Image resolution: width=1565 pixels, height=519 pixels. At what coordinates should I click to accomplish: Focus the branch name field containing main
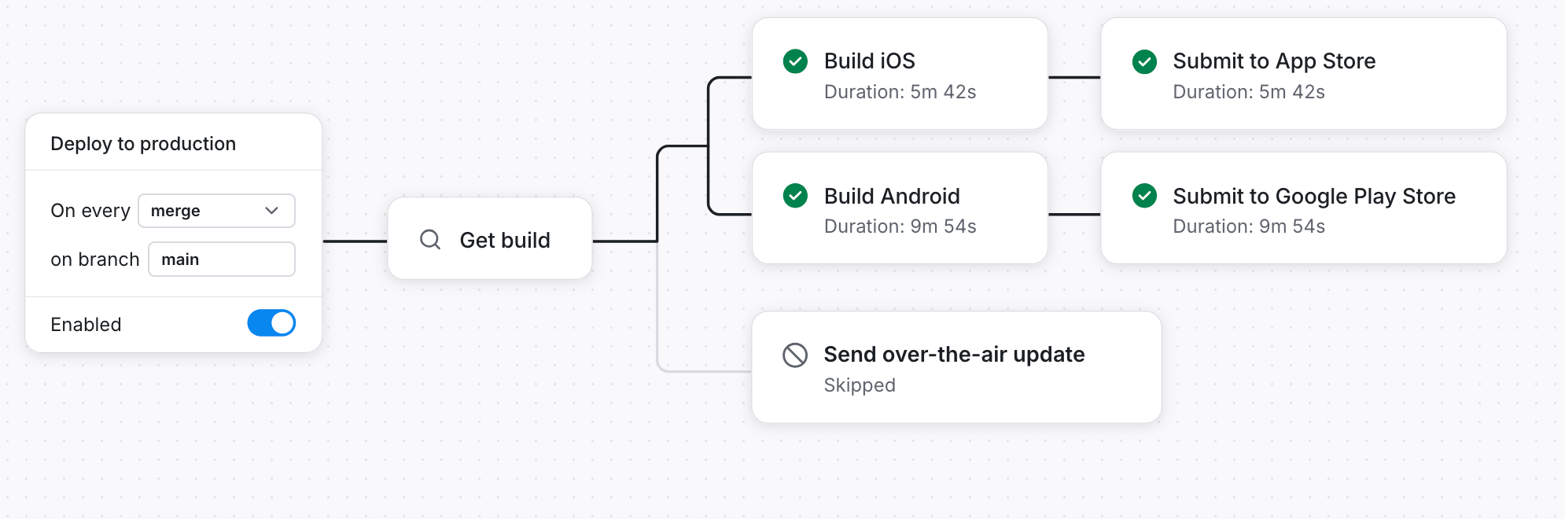point(222,259)
